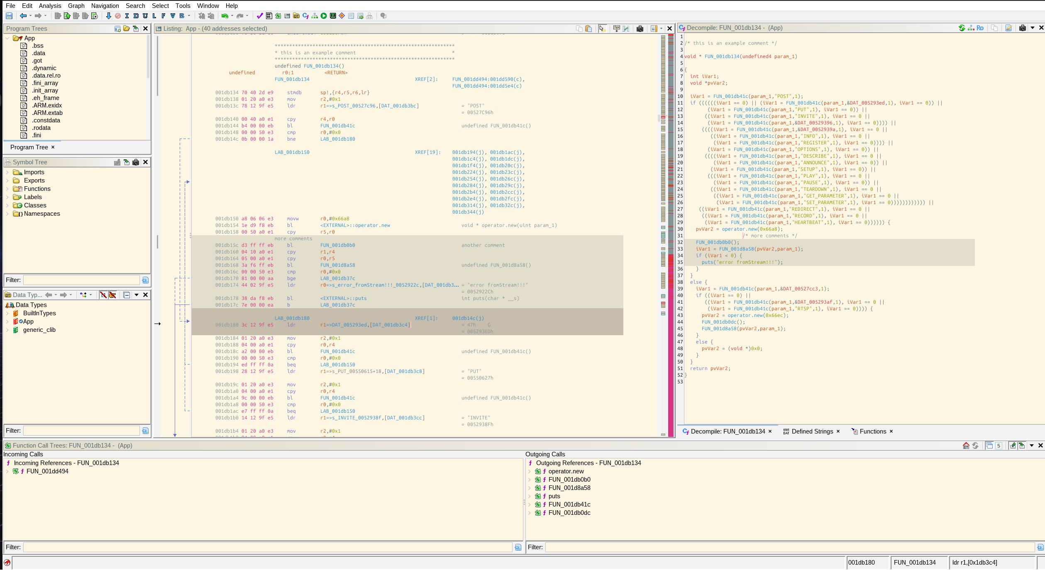The width and height of the screenshot is (1045, 570).
Task: Take a Listing snapshot with camera icon
Action: pyautogui.click(x=640, y=29)
